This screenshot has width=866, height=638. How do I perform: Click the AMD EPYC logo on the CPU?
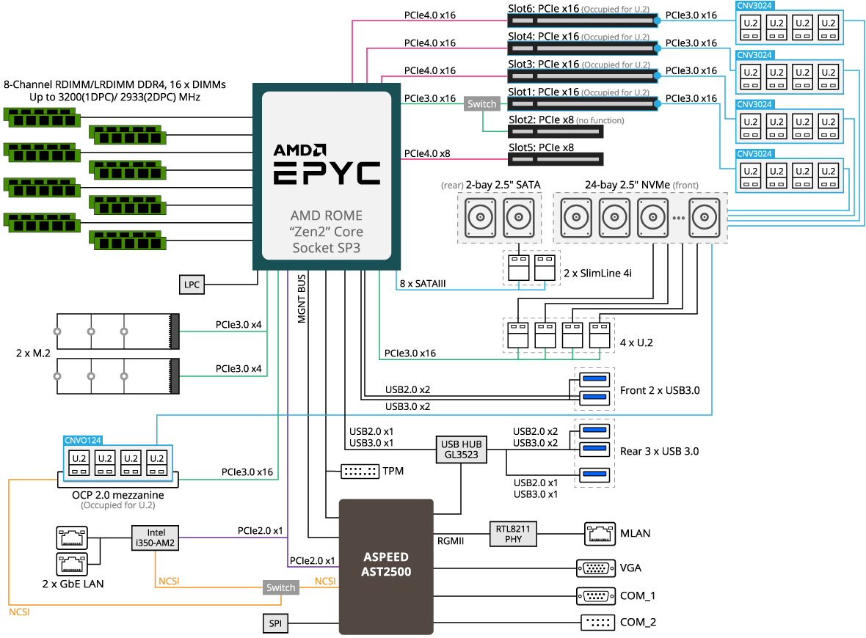327,164
